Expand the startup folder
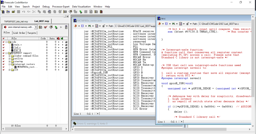 pos(9,61)
